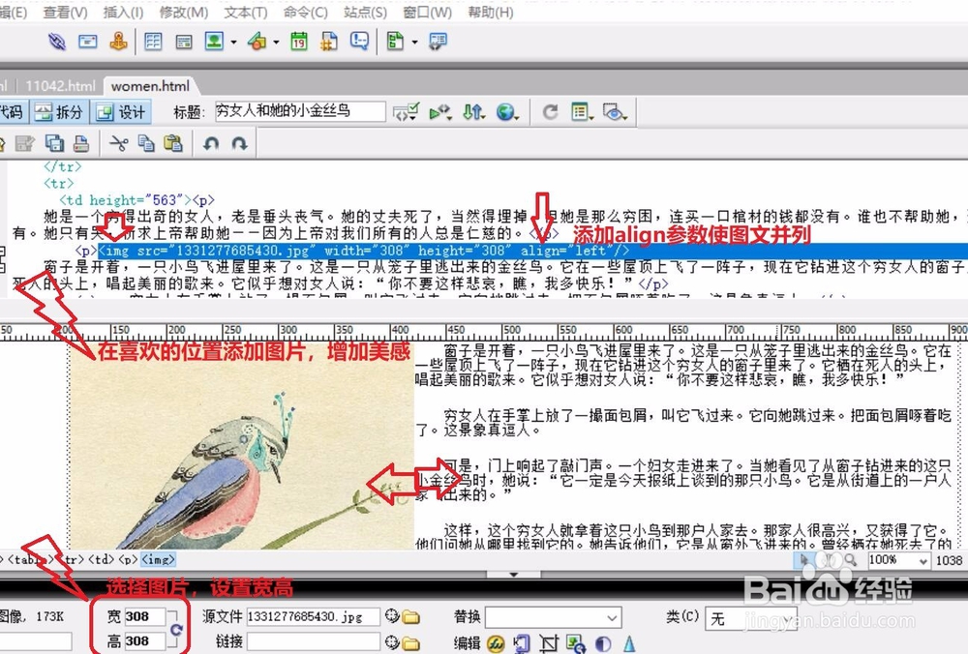
Task: Click the Print Code icon
Action: coord(81,143)
